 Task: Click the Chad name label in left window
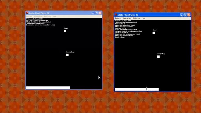click(x=66, y=28)
